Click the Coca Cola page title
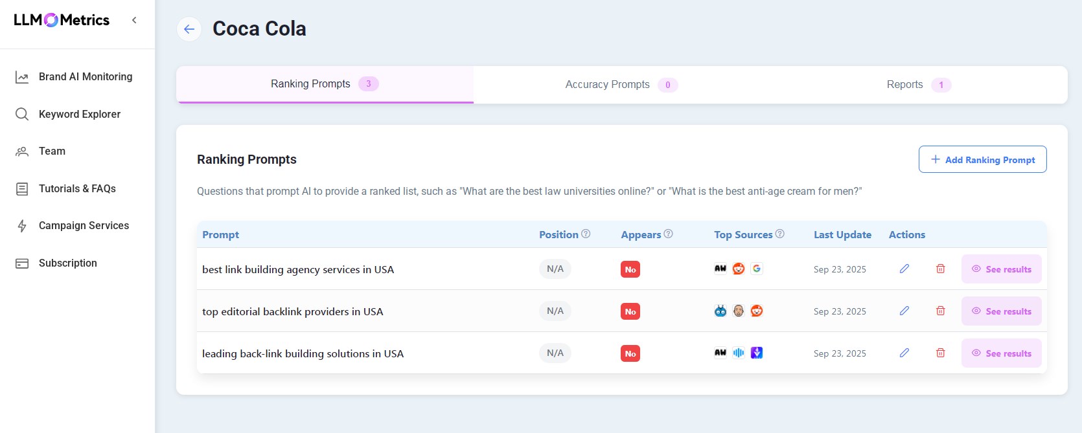The width and height of the screenshot is (1082, 433). pyautogui.click(x=259, y=29)
